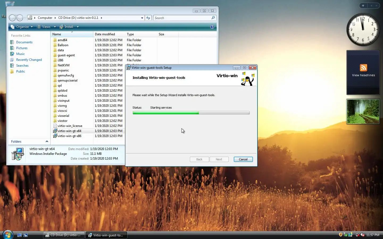Open the Windows Start orb
The width and height of the screenshot is (383, 239).
point(7,234)
